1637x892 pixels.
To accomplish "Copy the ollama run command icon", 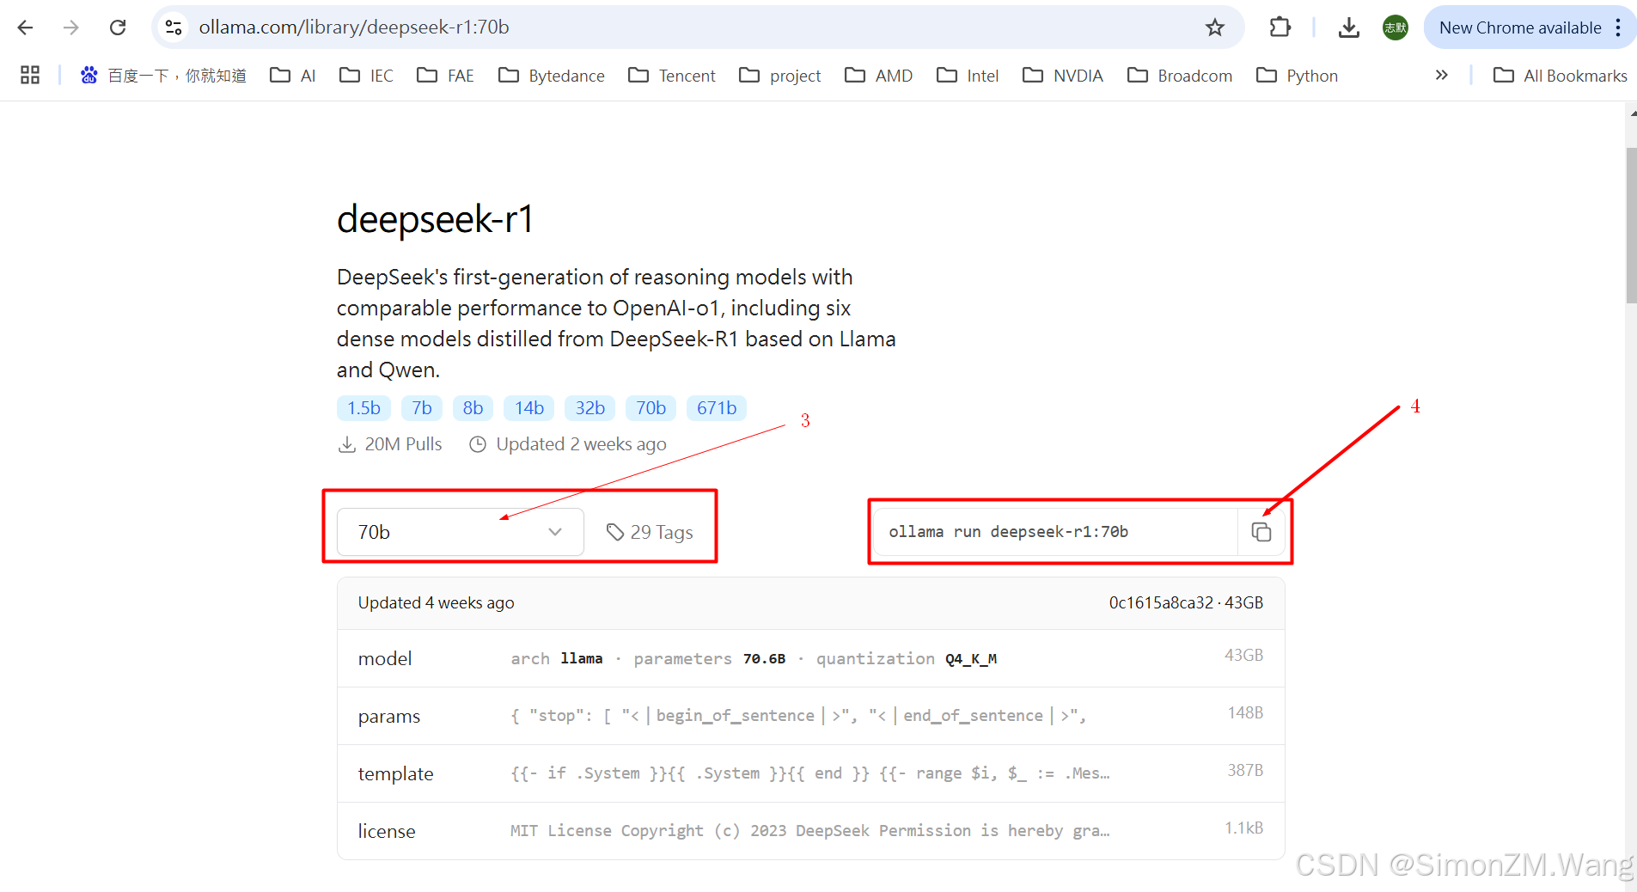I will pos(1261,532).
